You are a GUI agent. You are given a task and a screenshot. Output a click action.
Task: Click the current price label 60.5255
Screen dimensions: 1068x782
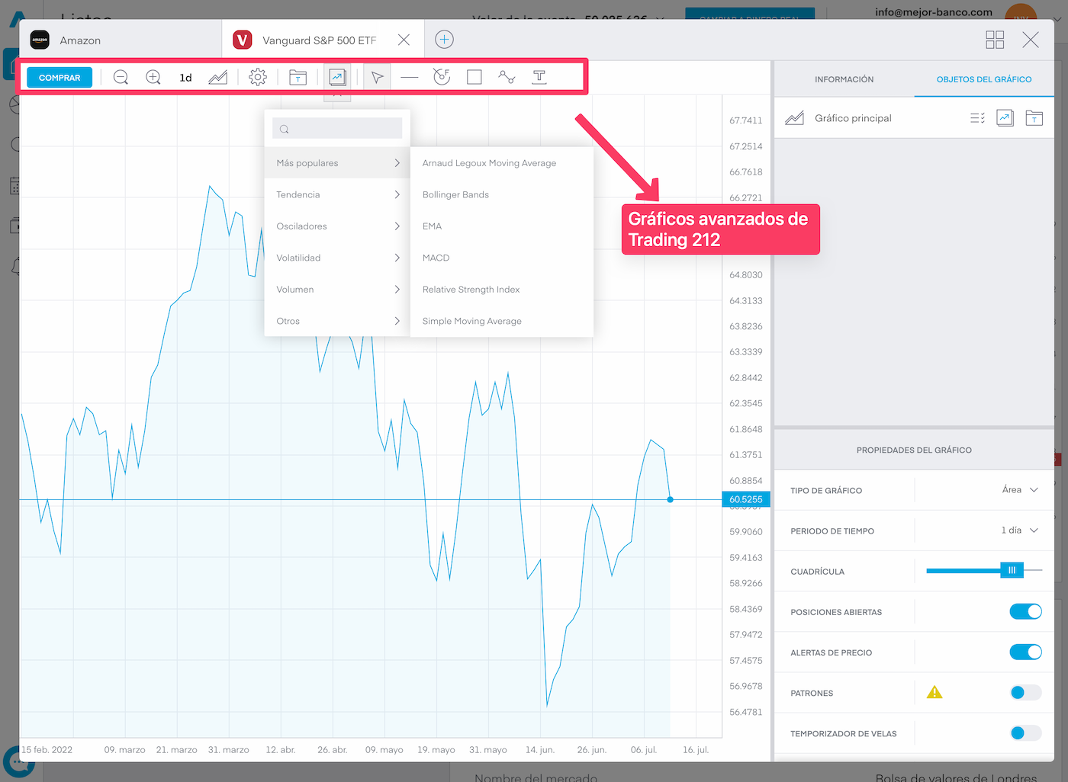tap(746, 500)
